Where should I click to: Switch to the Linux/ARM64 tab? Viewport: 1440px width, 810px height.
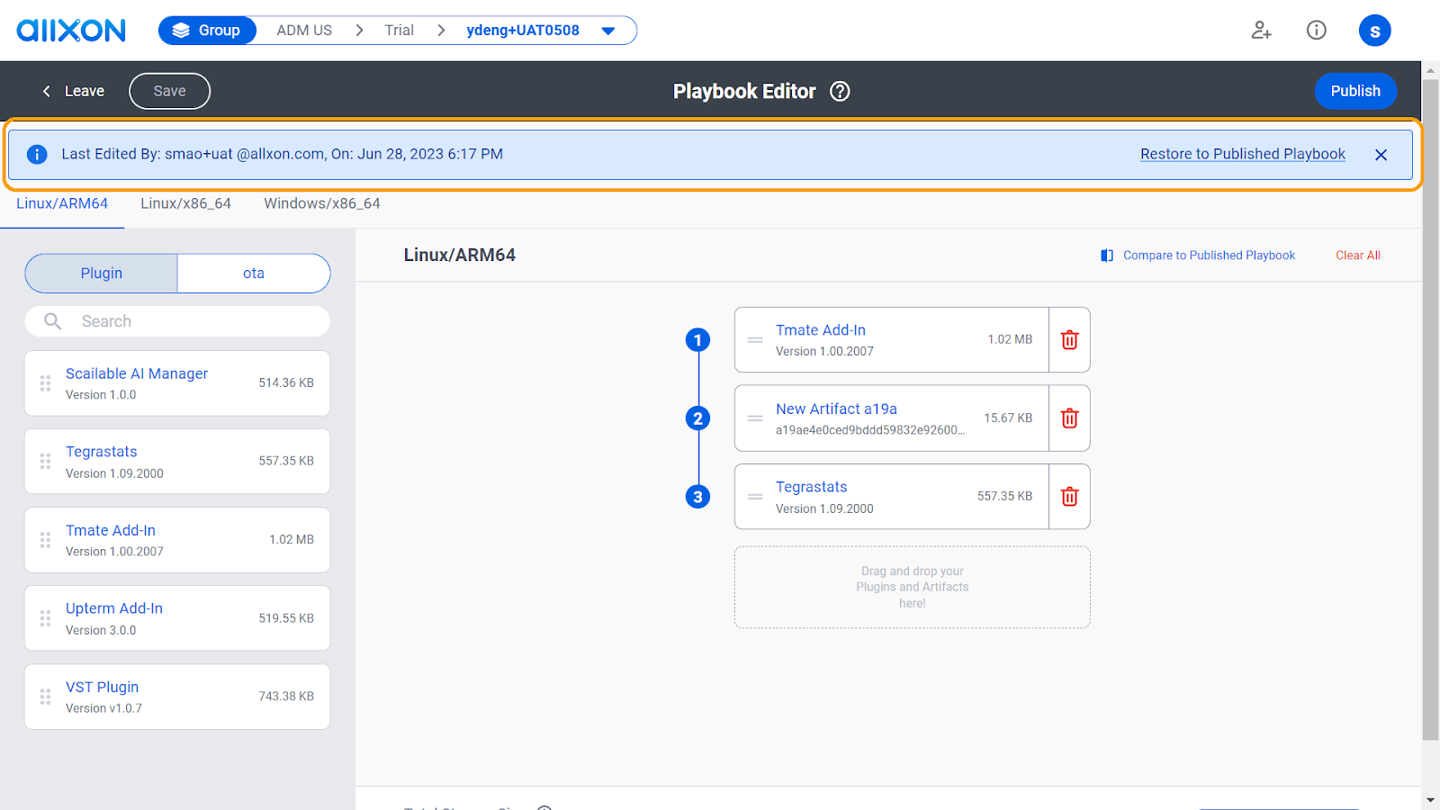62,203
